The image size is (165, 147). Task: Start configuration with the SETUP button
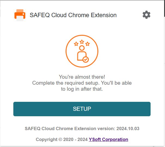click(x=82, y=109)
